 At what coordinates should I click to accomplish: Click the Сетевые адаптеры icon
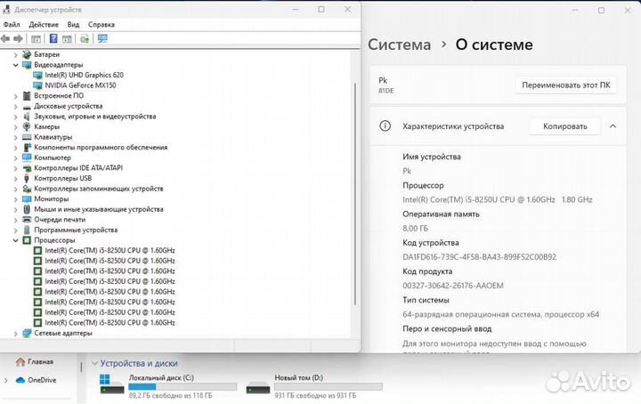point(27,333)
